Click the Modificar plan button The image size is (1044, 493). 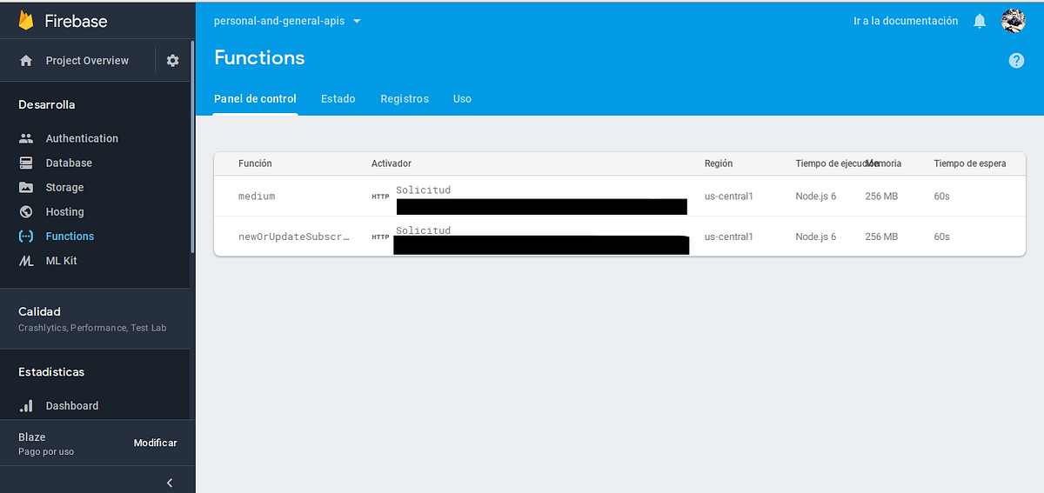155,443
